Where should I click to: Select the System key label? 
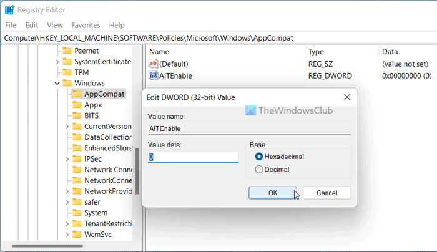coord(96,213)
